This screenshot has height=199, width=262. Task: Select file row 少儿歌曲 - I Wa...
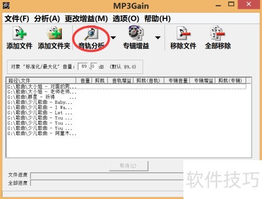126,108
